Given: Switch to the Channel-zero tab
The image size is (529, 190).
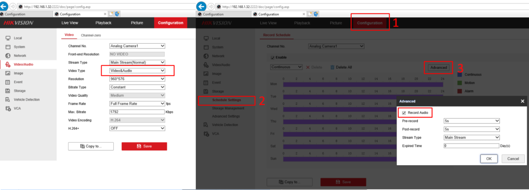Looking at the screenshot, I should 91,35.
